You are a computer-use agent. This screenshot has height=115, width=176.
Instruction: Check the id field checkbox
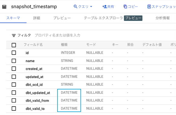(14, 53)
